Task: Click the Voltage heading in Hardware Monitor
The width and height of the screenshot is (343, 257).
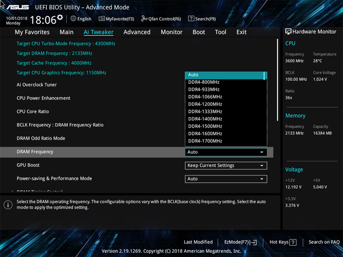Action: pos(294,169)
